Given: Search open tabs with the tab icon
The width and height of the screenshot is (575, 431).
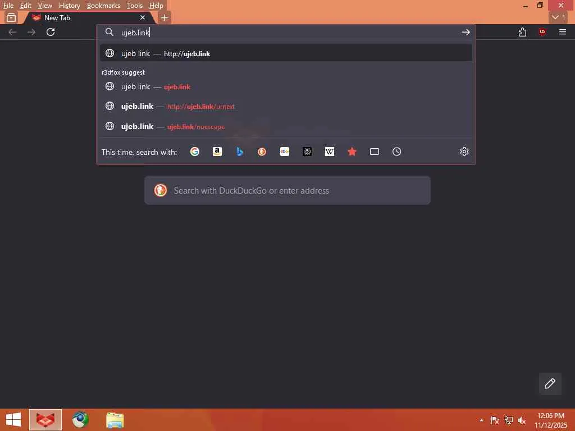Looking at the screenshot, I should coord(375,152).
